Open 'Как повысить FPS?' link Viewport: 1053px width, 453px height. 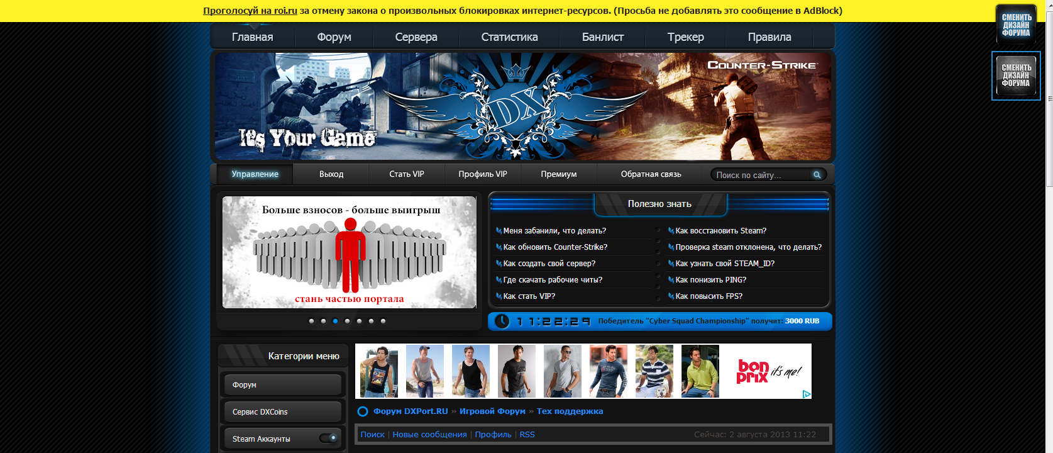pos(709,296)
